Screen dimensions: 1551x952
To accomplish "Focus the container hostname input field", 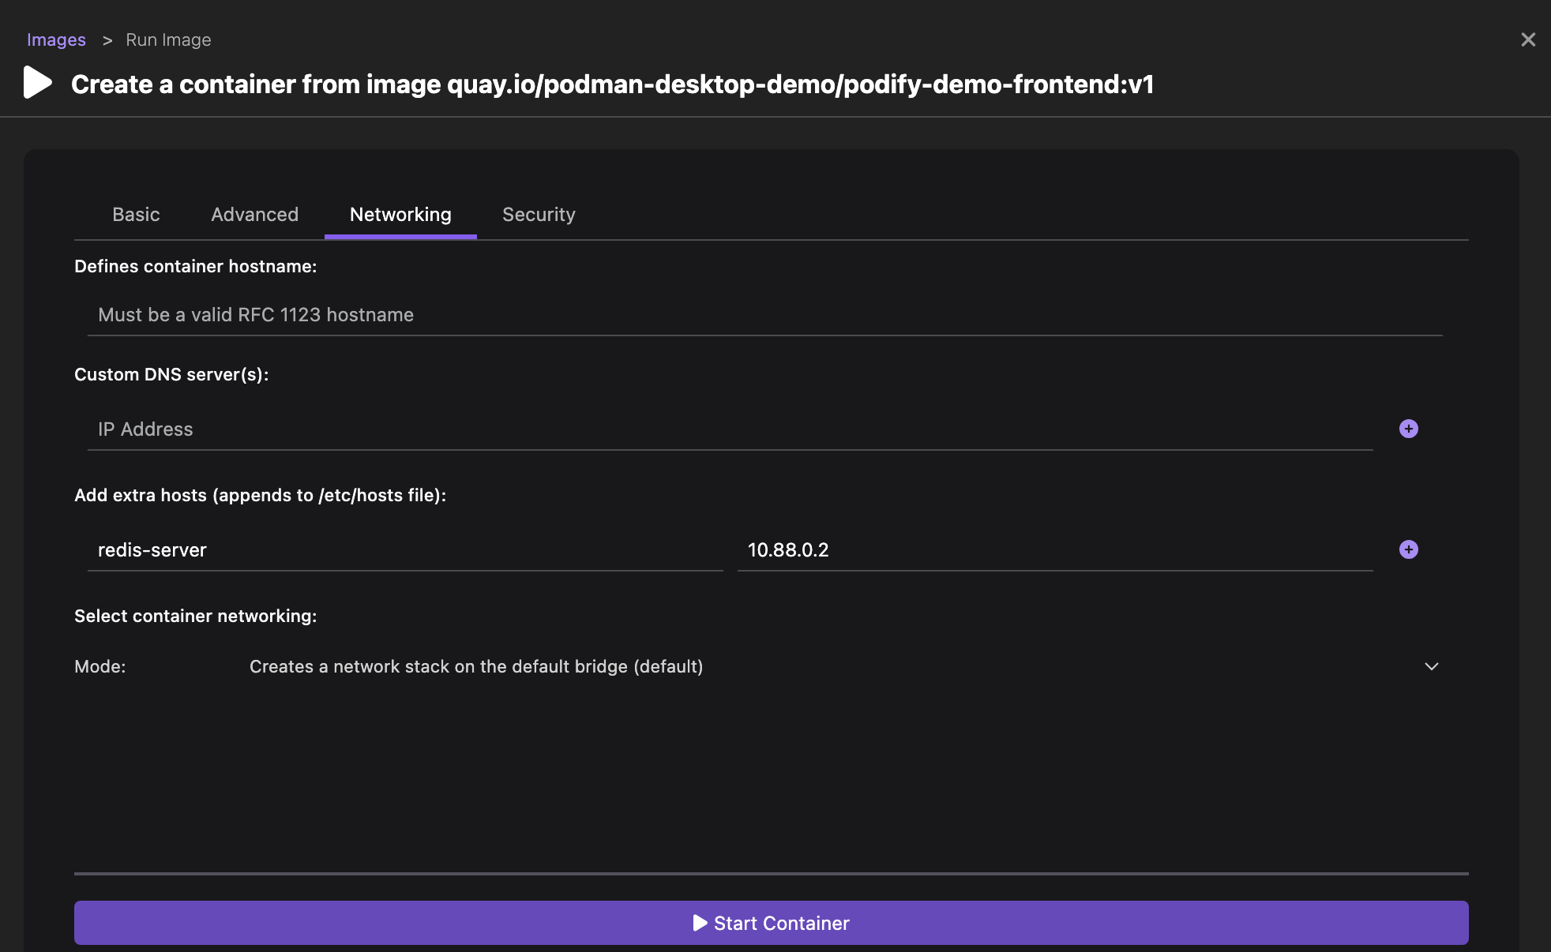I will point(764,315).
